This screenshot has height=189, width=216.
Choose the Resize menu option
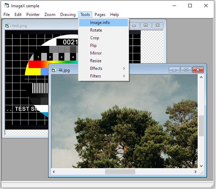pyautogui.click(x=96, y=61)
